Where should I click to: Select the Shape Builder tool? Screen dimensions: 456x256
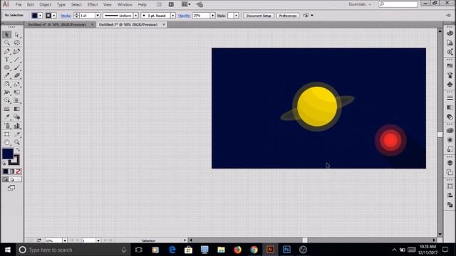(x=7, y=101)
